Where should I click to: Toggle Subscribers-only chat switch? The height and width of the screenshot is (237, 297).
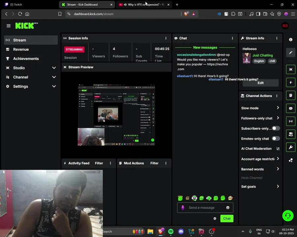276,128
